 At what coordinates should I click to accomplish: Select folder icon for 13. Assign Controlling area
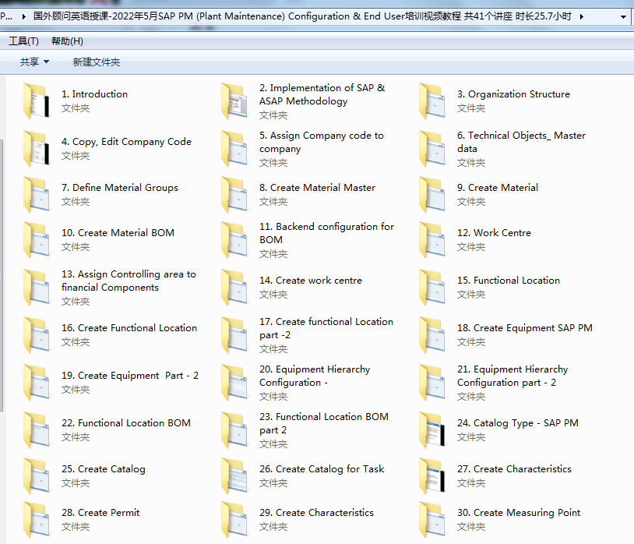37,288
